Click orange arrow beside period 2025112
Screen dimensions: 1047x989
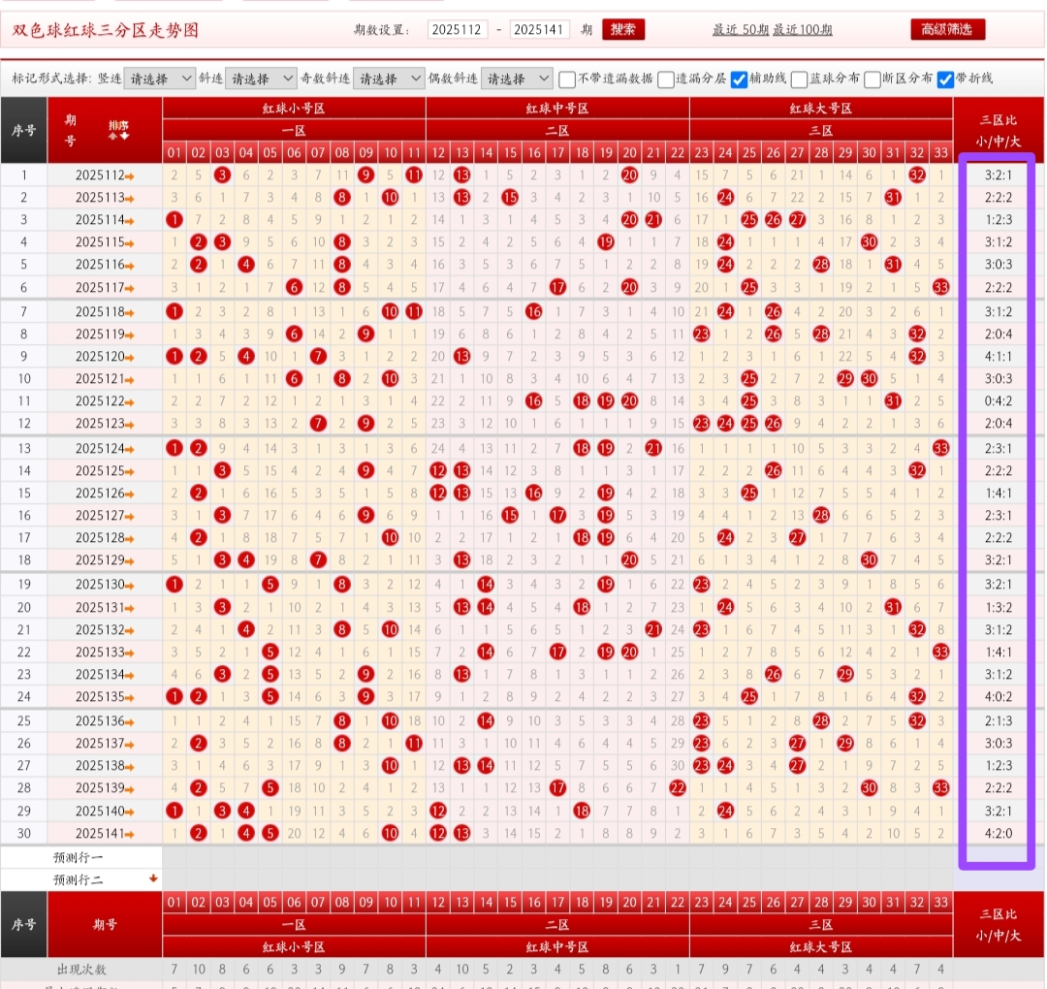(130, 176)
